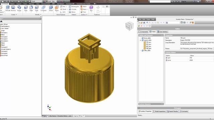Click the Undo icon in Tacton toolbar
Image resolution: width=214 pixels, height=120 pixels.
pos(147,23)
